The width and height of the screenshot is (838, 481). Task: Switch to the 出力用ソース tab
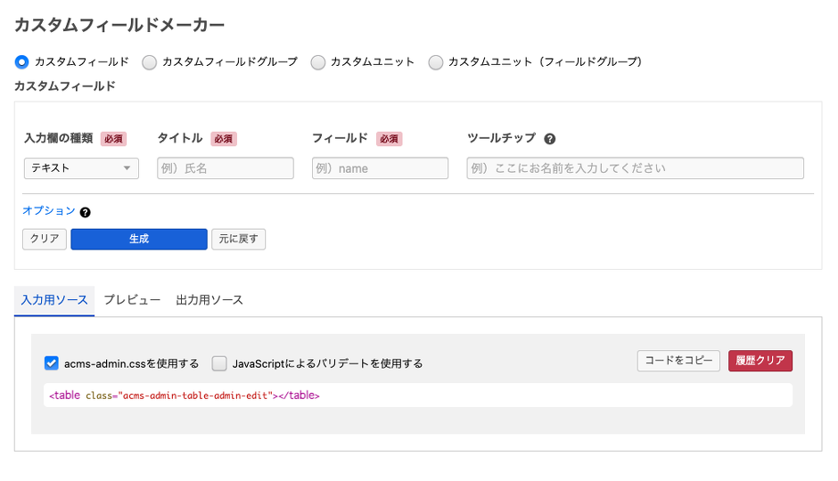[x=209, y=300]
